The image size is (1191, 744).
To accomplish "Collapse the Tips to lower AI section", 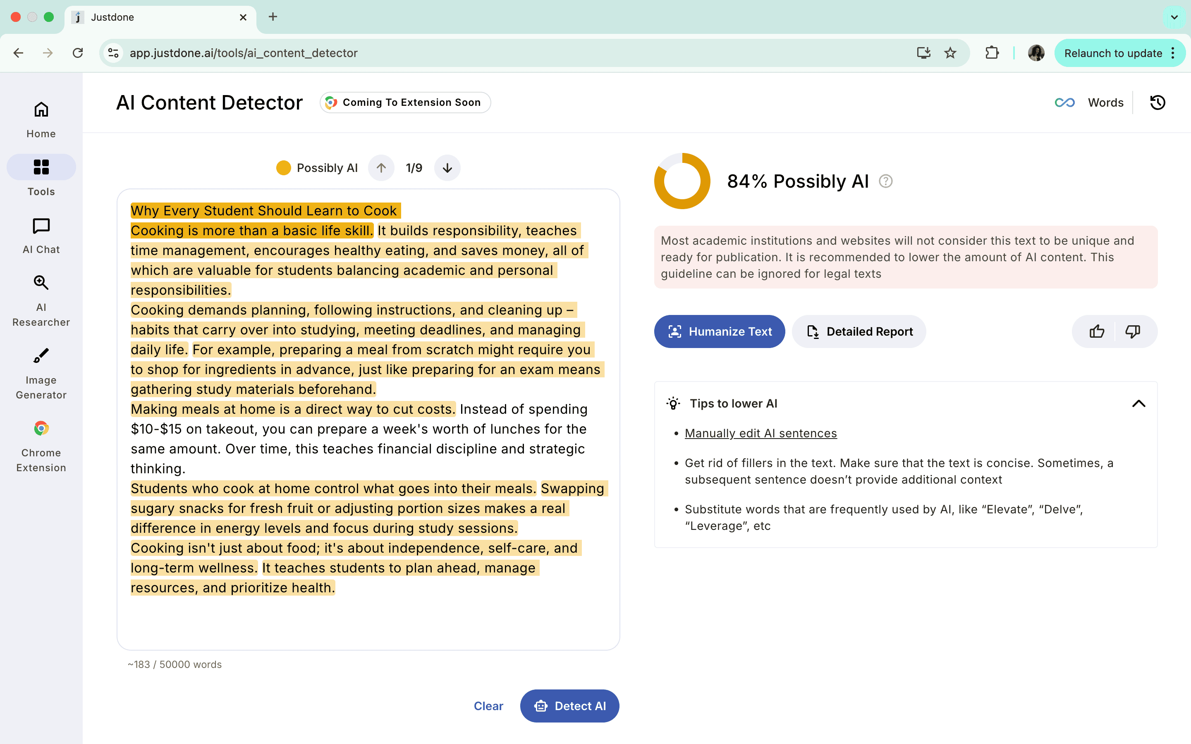I will click(x=1138, y=403).
